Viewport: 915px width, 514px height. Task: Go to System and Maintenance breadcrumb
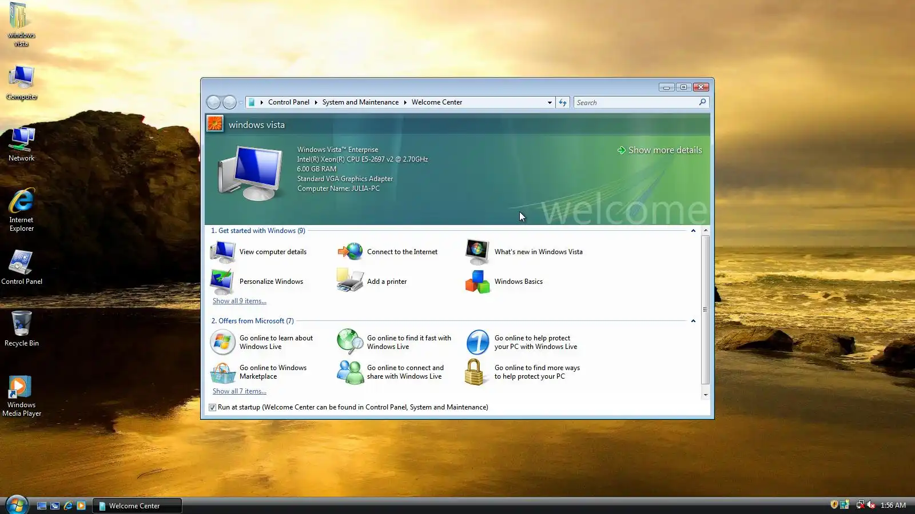[360, 102]
